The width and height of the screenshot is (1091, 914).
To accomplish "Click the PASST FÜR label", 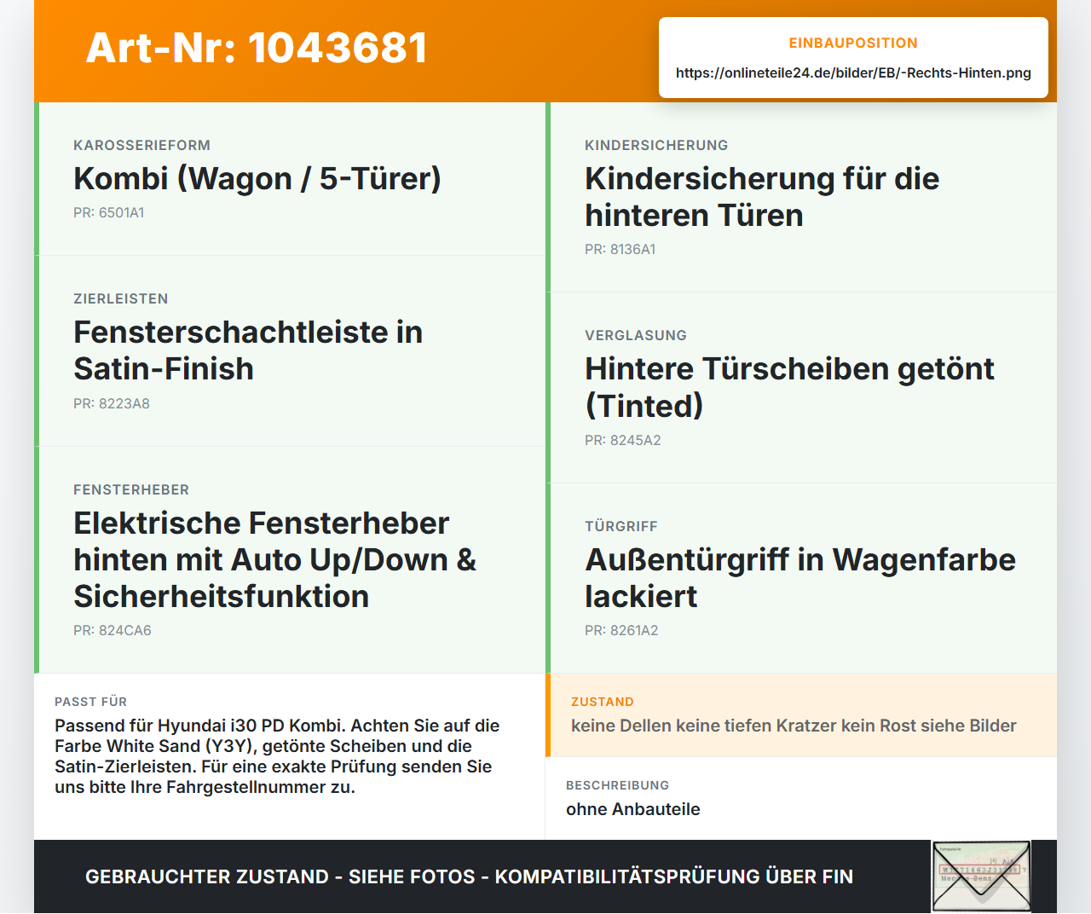I will pos(91,702).
